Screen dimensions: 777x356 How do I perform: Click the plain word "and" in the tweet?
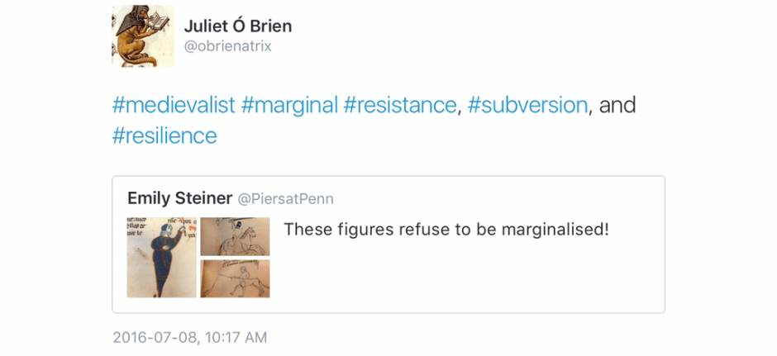[x=617, y=106]
